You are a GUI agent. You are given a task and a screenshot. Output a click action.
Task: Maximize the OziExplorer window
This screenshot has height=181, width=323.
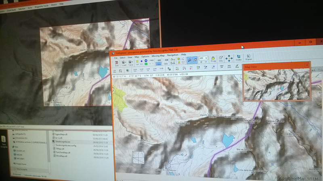coord(310,42)
